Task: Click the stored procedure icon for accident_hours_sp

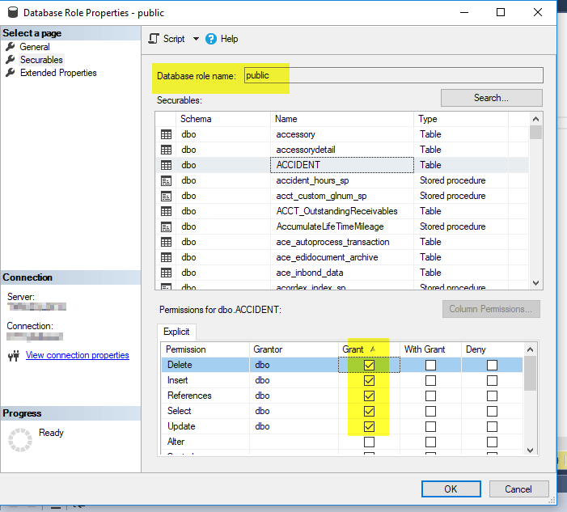Action: pyautogui.click(x=166, y=180)
